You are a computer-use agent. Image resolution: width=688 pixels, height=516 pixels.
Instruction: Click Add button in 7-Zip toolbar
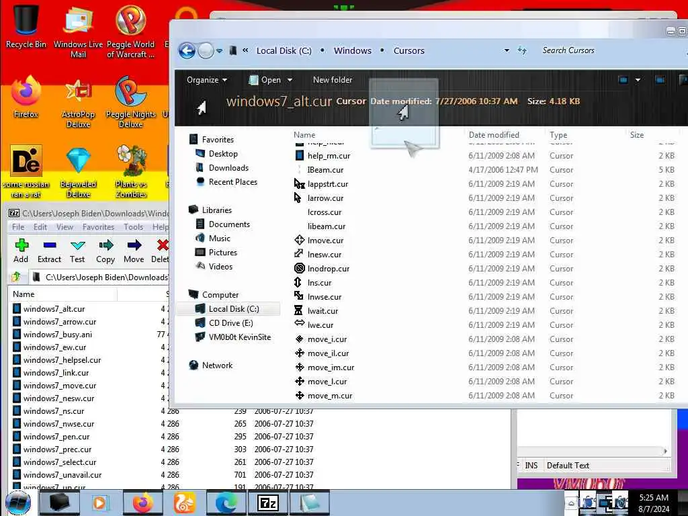coord(21,251)
